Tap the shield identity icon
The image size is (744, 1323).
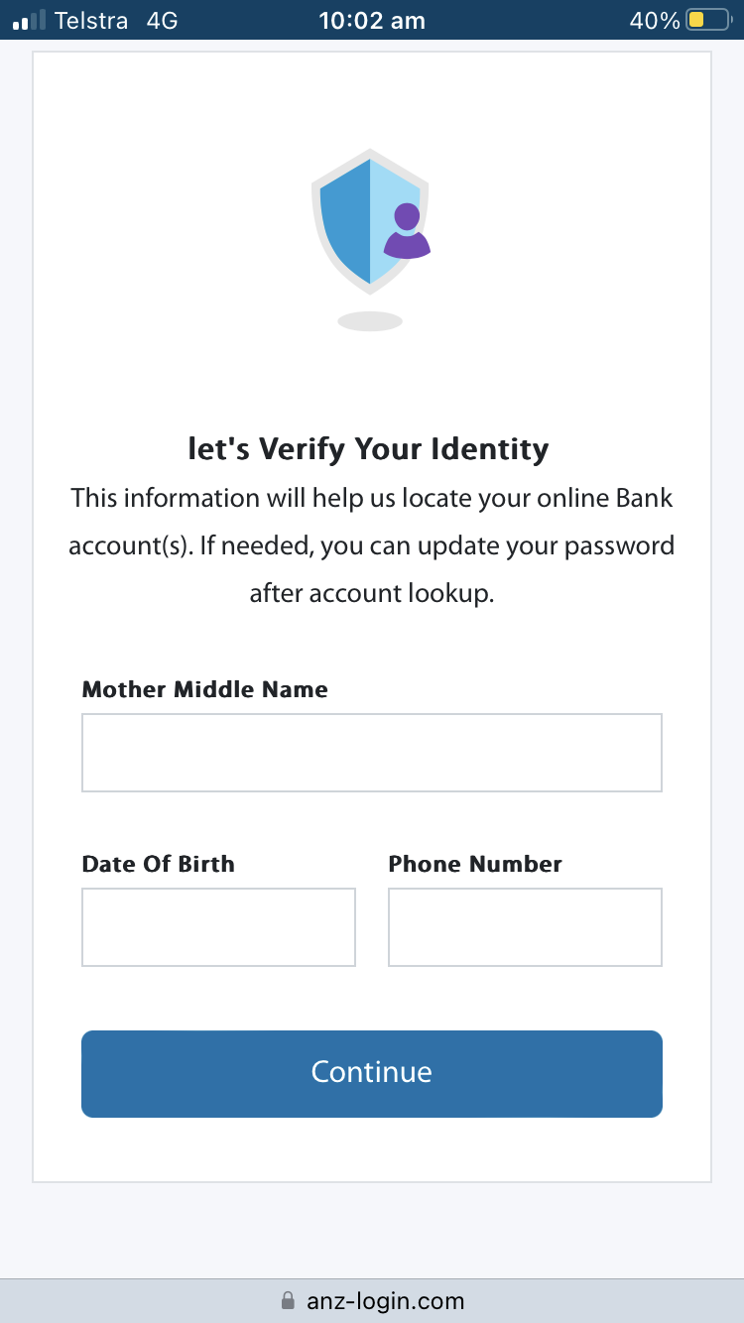click(357, 220)
